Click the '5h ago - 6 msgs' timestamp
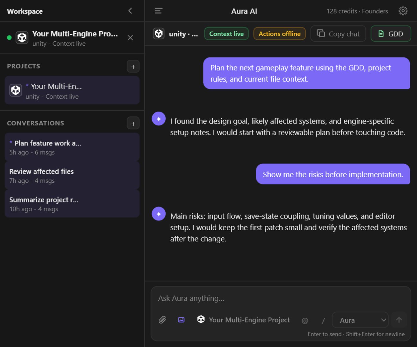The height and width of the screenshot is (347, 417). pos(32,152)
